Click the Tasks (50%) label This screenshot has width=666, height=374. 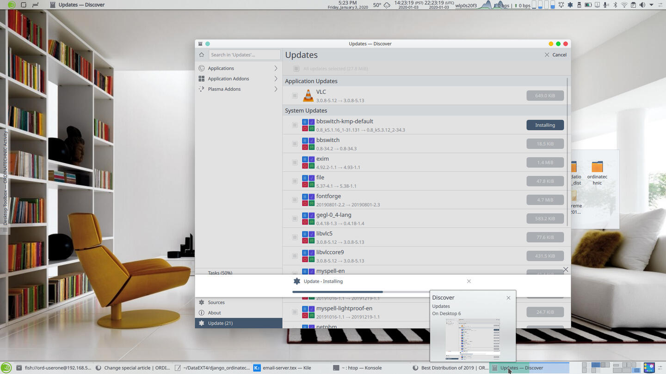tap(220, 273)
